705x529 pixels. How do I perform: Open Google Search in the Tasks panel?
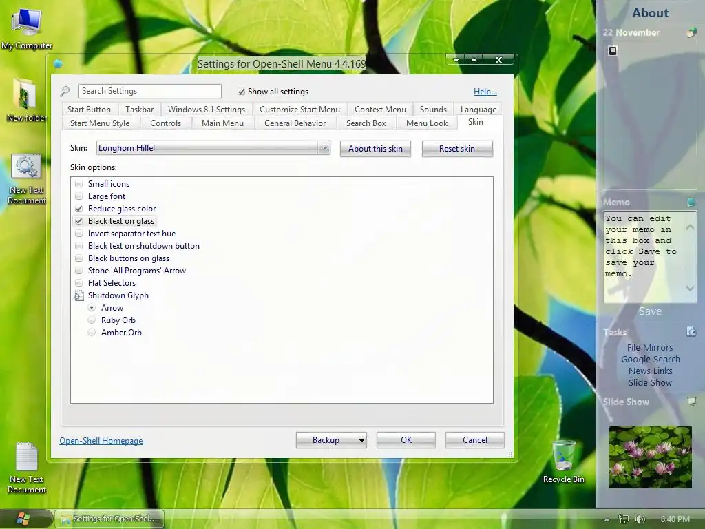[x=650, y=359]
